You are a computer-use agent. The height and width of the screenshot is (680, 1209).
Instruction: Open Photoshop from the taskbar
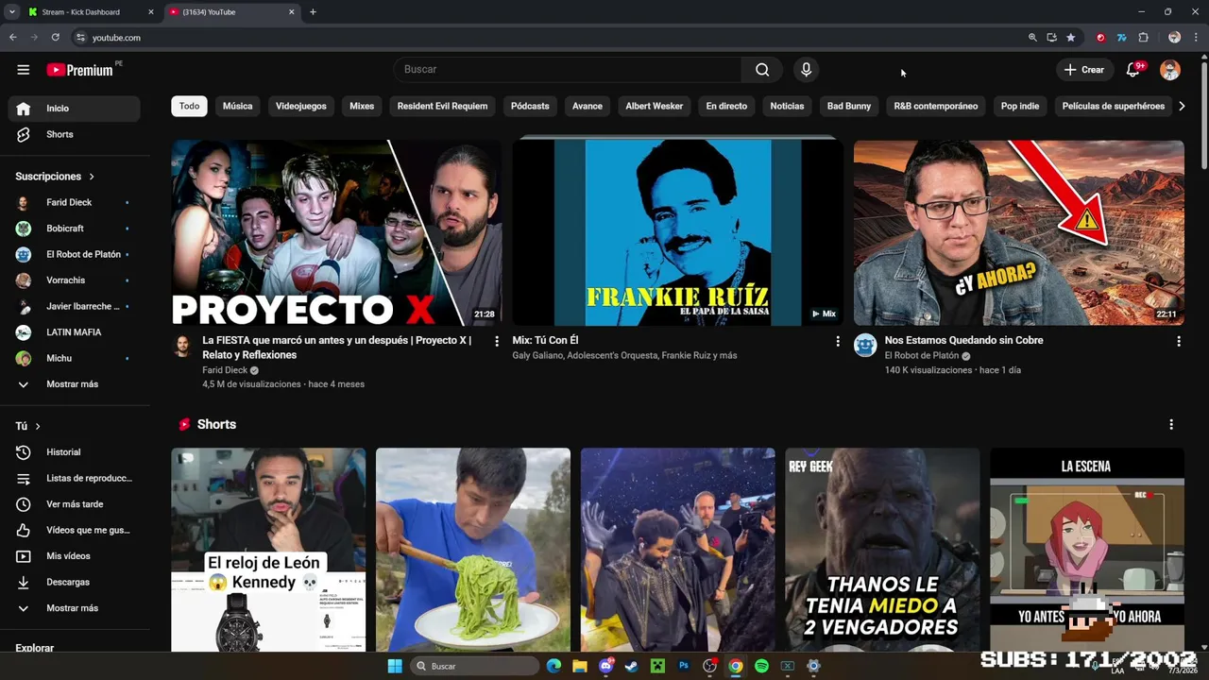click(x=684, y=667)
